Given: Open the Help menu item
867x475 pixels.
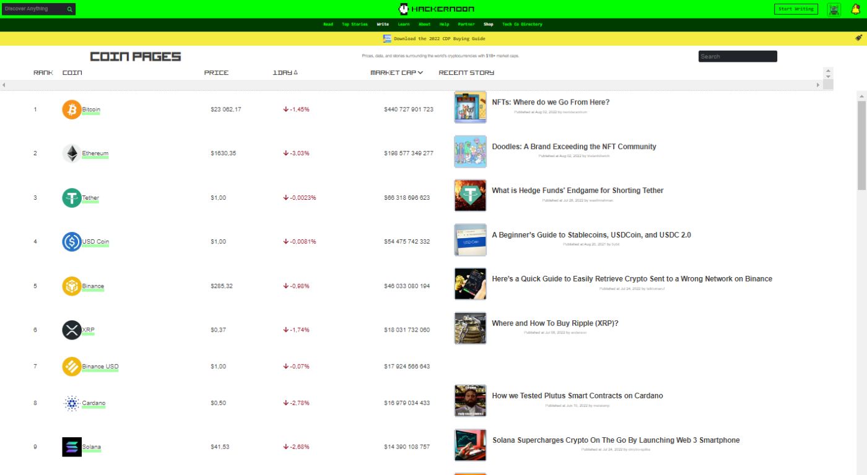Looking at the screenshot, I should click(444, 25).
